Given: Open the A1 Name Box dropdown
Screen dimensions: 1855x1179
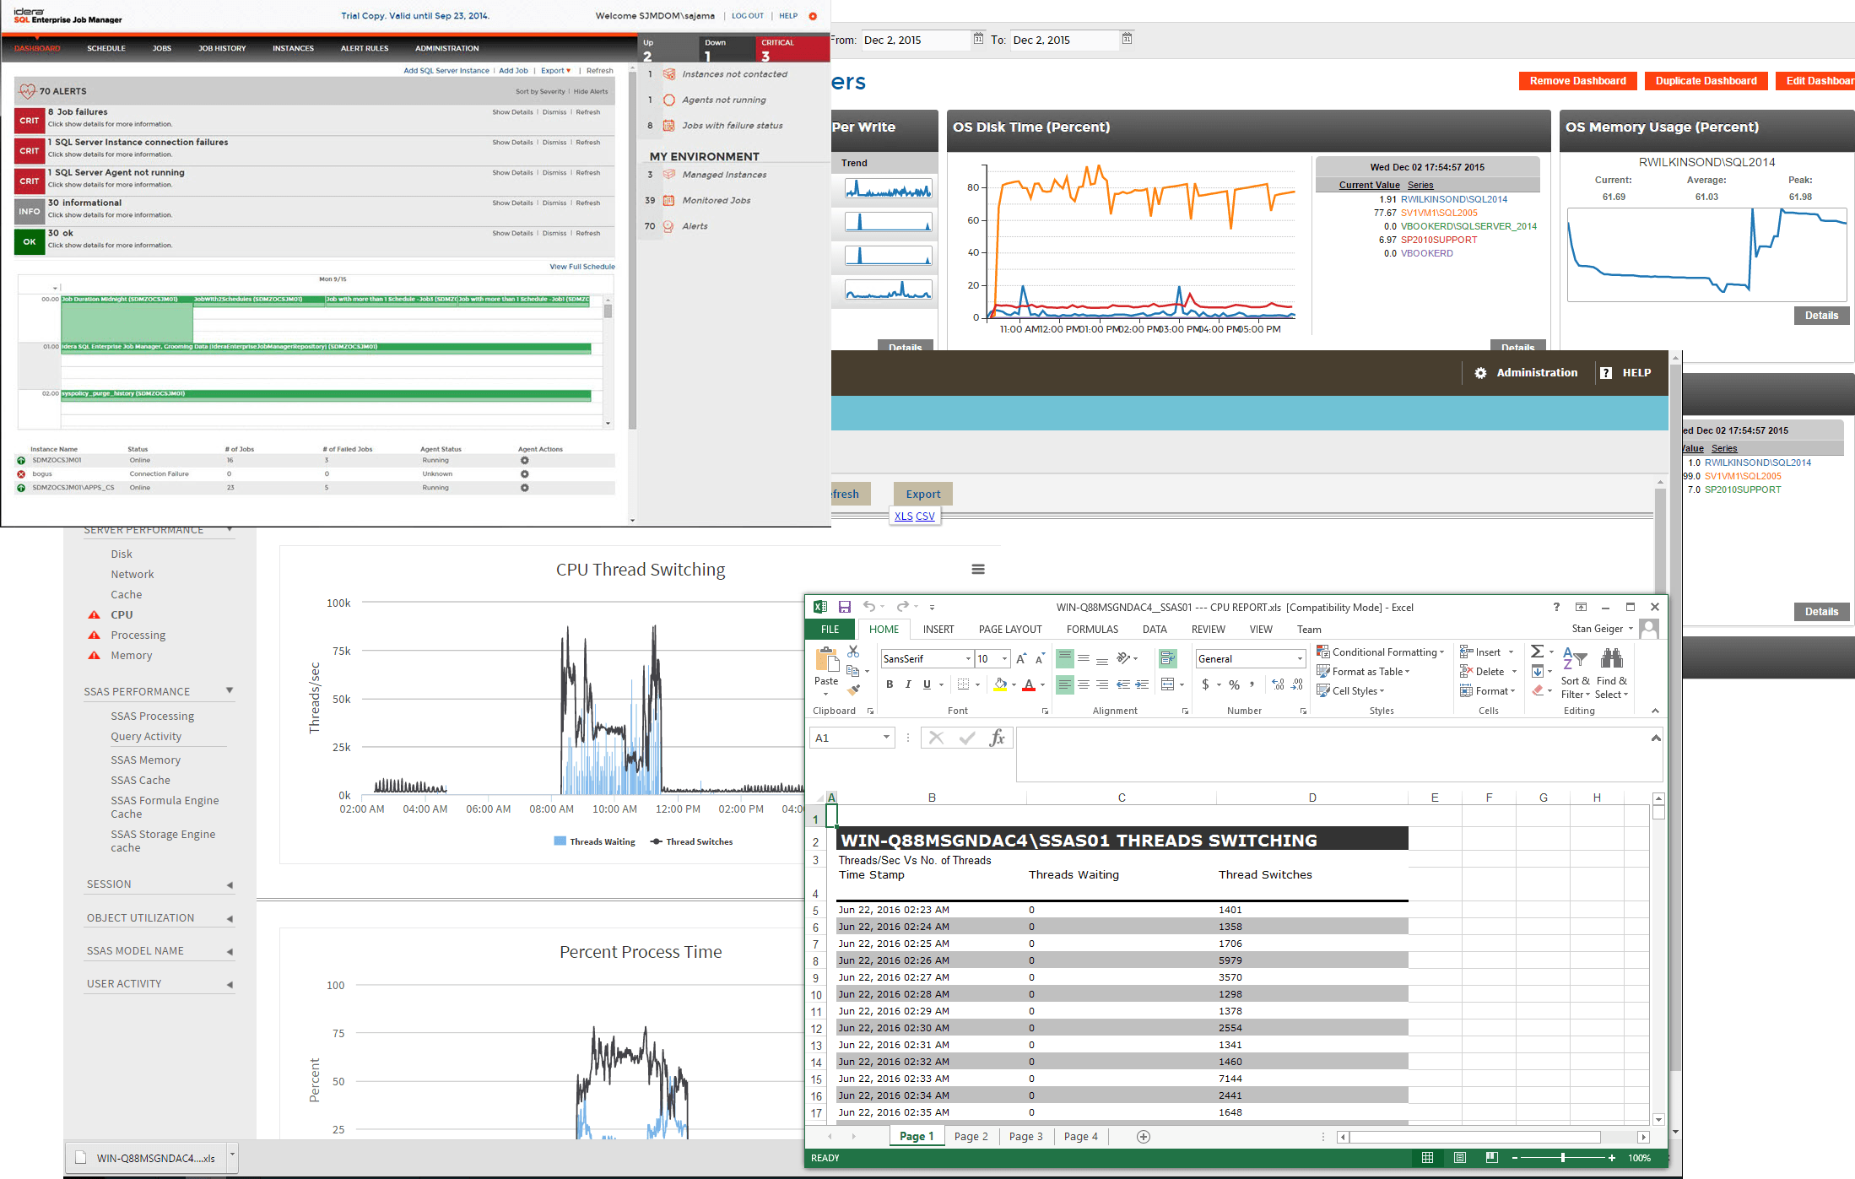Looking at the screenshot, I should pos(886,738).
